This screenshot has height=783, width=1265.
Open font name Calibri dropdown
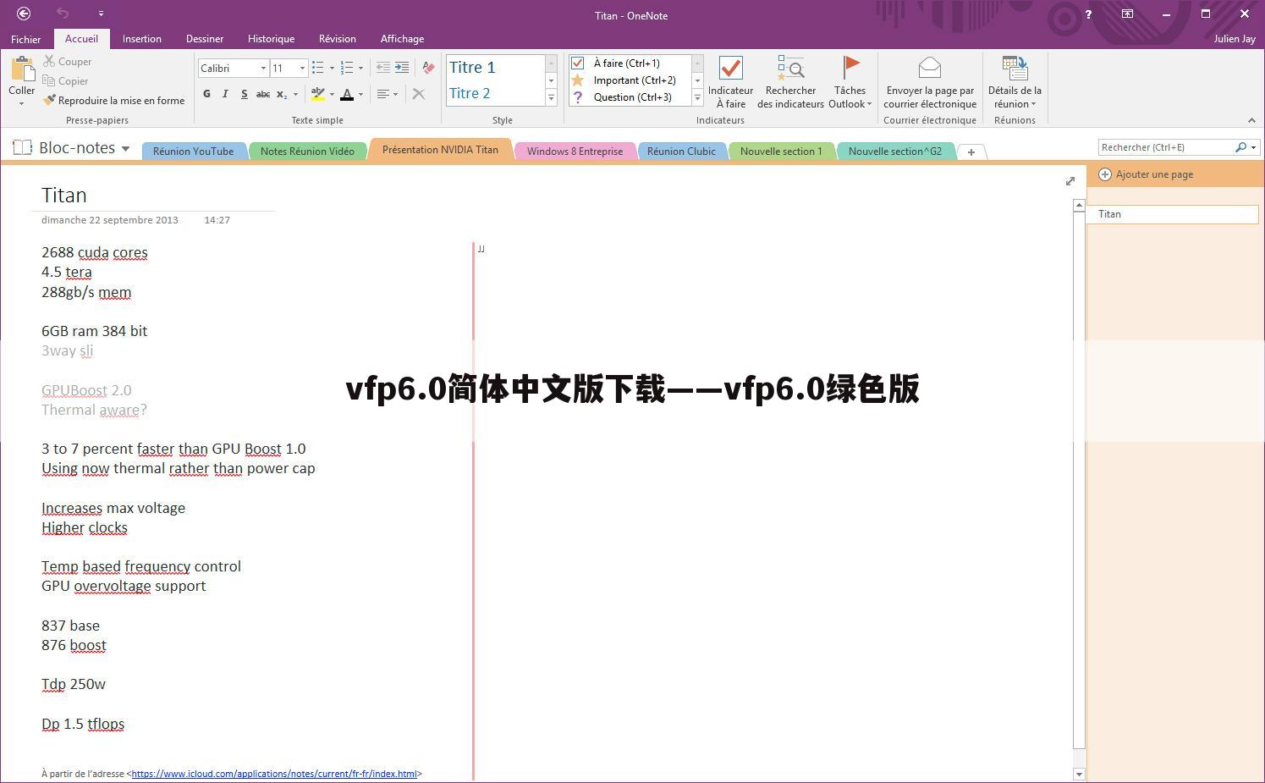click(263, 68)
